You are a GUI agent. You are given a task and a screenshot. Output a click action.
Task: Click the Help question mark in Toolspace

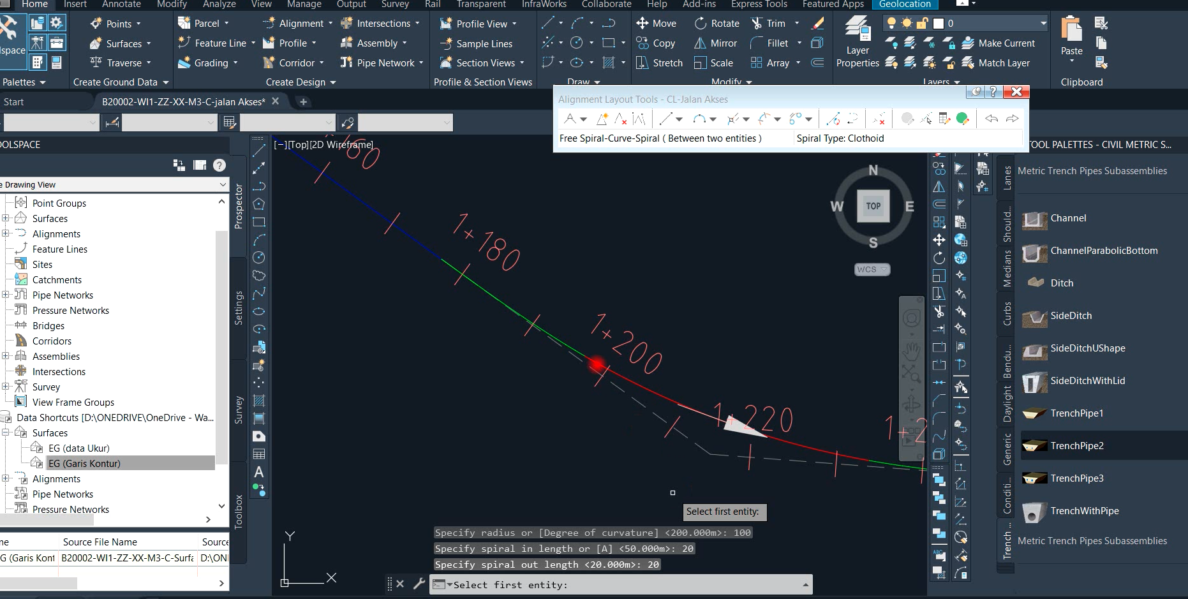pos(219,165)
